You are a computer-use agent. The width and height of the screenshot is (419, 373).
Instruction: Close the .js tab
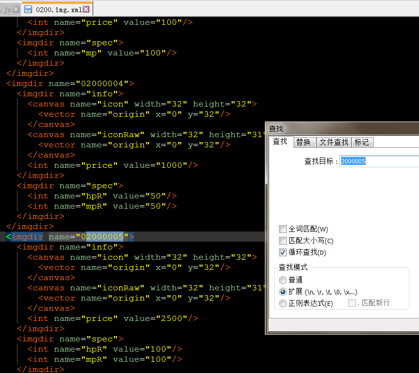coord(16,10)
